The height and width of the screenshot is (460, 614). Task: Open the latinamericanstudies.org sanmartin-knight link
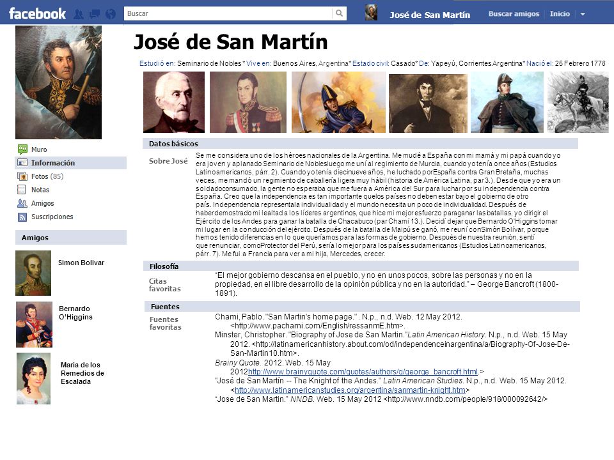pyautogui.click(x=350, y=390)
